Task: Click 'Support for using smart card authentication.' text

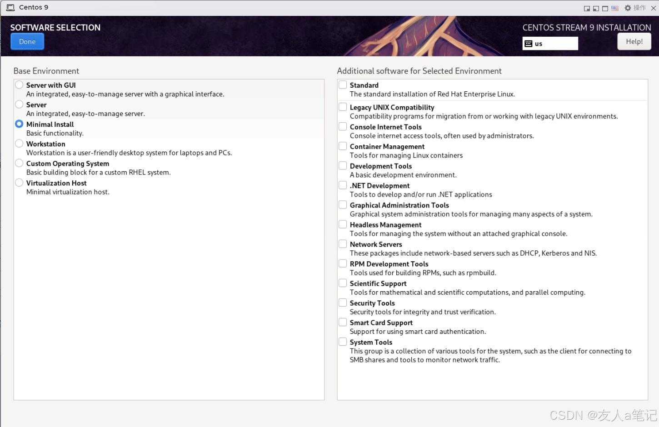Action: pyautogui.click(x=418, y=331)
